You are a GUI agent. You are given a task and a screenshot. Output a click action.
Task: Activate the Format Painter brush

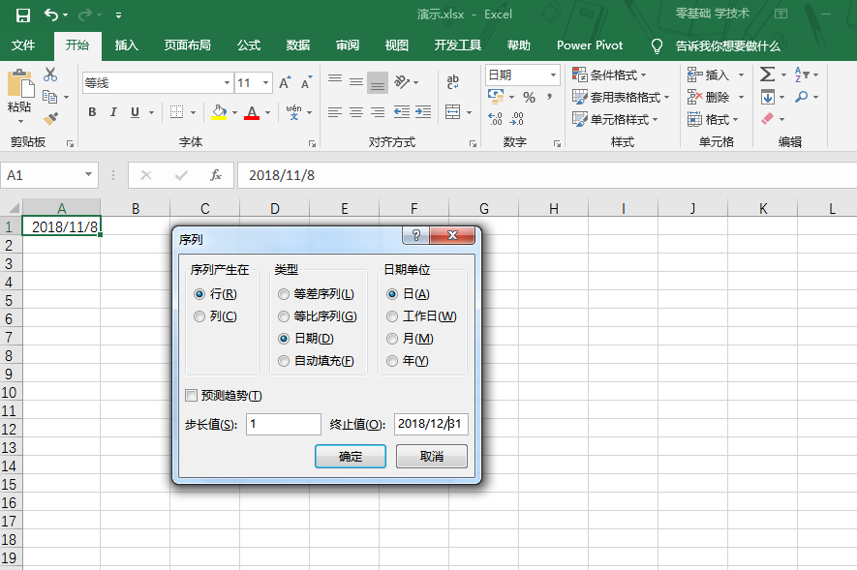click(x=50, y=118)
